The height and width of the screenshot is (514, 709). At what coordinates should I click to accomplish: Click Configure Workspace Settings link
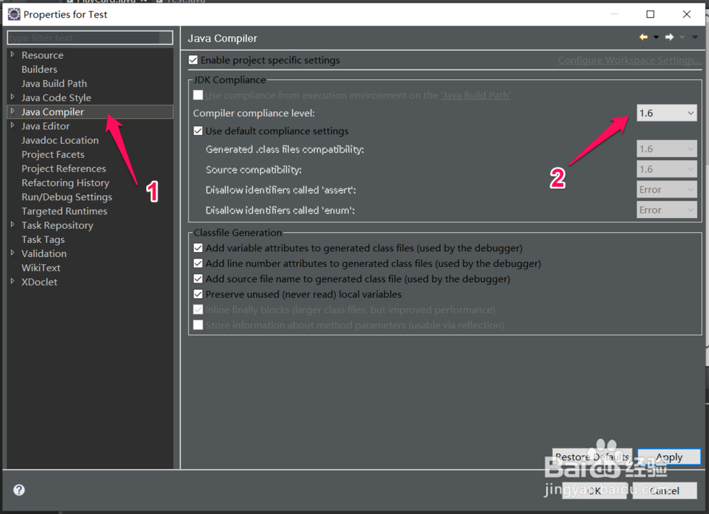click(x=630, y=60)
